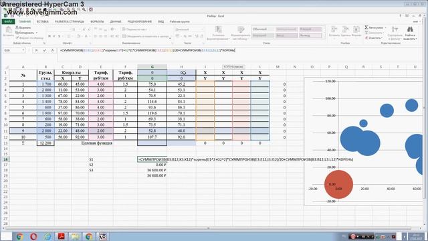Click the AutoSum (Автосумма) sigma icon
This screenshot has height=241, width=428.
[366, 27]
